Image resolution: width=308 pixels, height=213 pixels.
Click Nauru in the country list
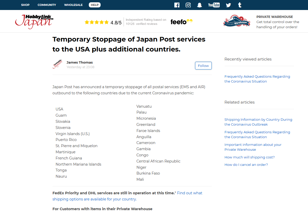(61, 176)
